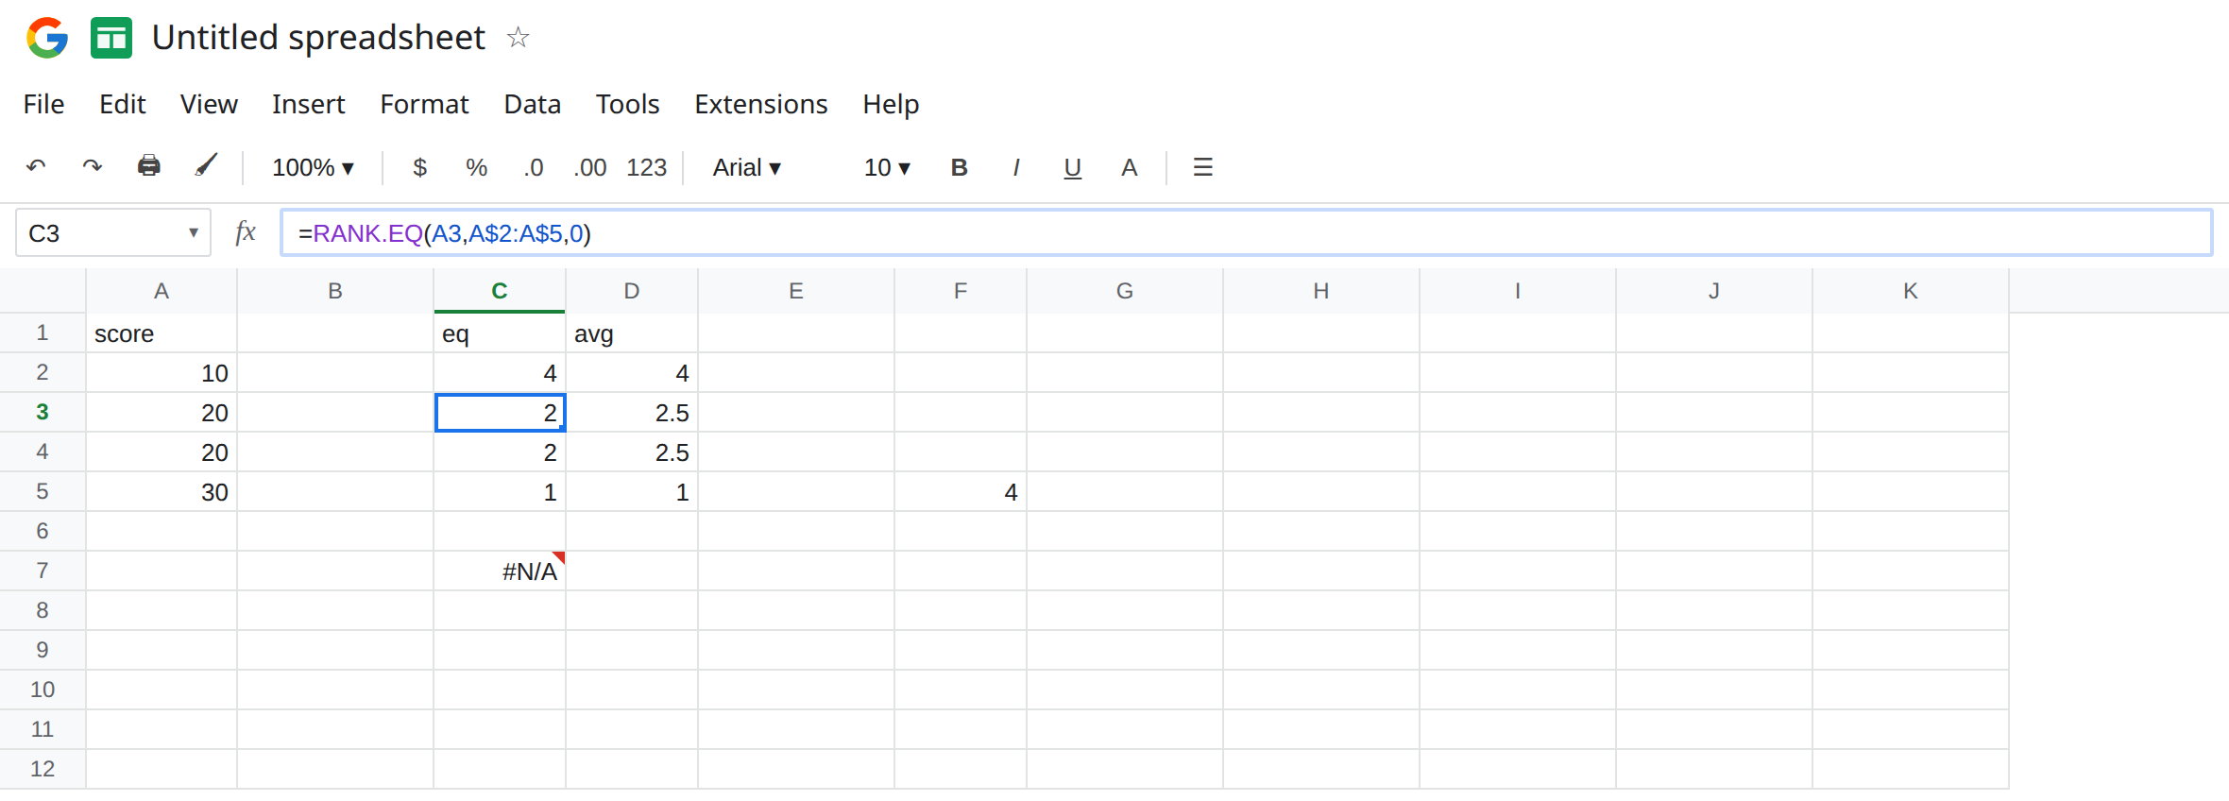Image resolution: width=2229 pixels, height=801 pixels.
Task: Open the Help menu
Action: [891, 104]
